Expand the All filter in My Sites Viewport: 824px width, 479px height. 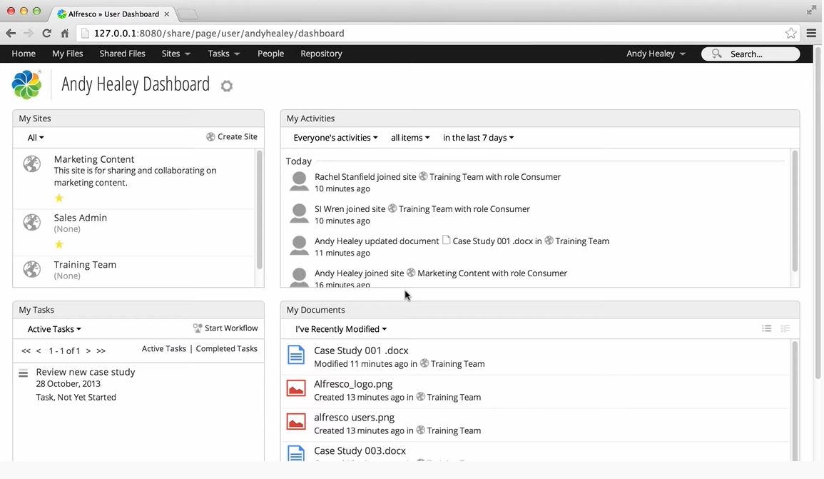coord(36,138)
